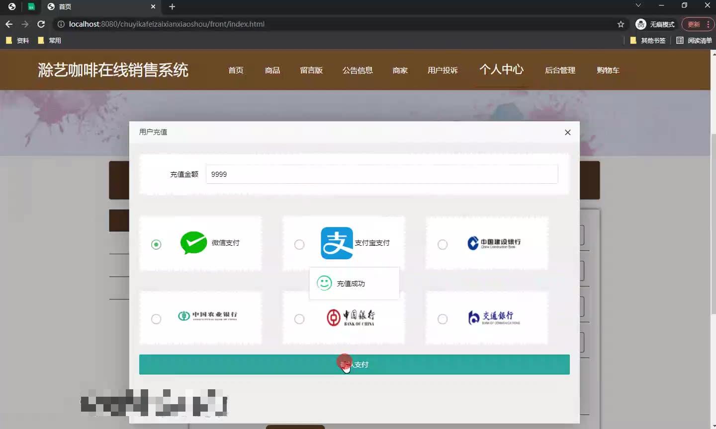Click the 更新 browser update button
Viewport: 716px width, 429px height.
698,24
